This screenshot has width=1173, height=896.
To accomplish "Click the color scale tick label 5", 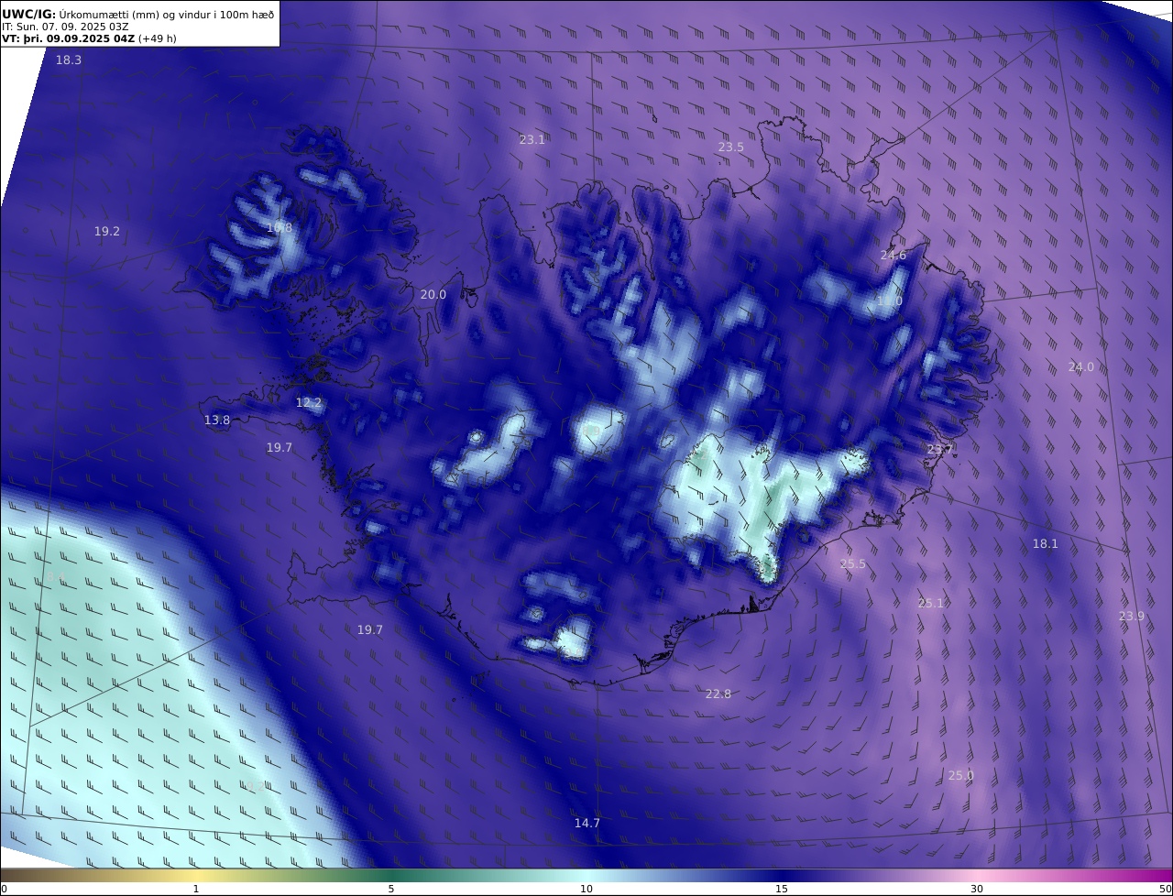I will pyautogui.click(x=391, y=889).
